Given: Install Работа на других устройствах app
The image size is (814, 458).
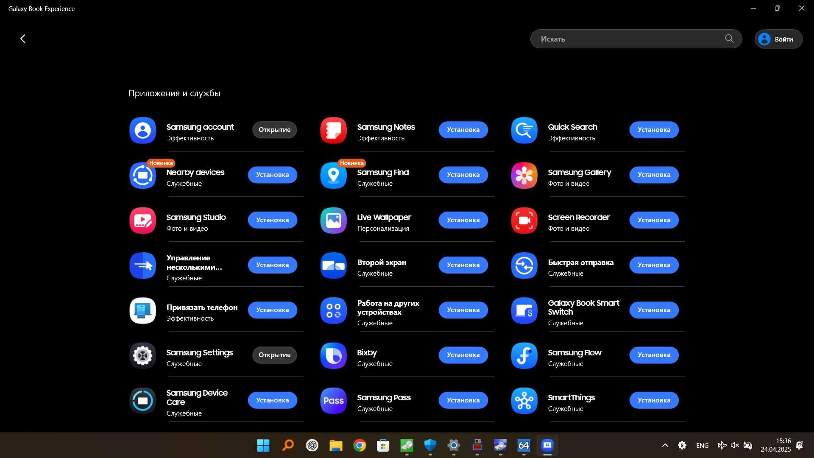Looking at the screenshot, I should click(463, 310).
